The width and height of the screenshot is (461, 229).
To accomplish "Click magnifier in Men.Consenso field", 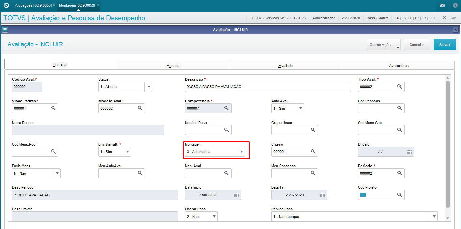I will pyautogui.click(x=313, y=173).
